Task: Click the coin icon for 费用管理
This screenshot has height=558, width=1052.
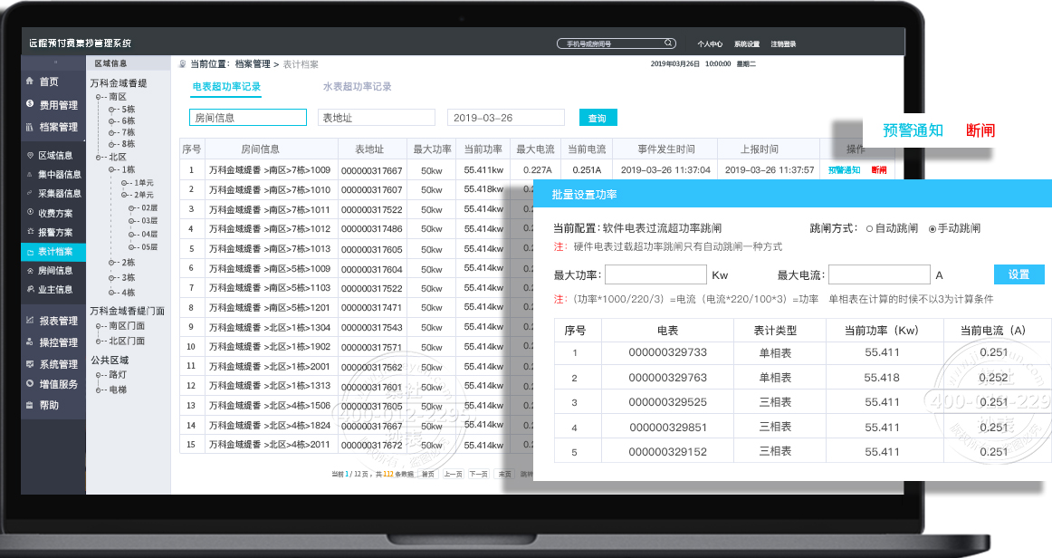Action: 30,104
